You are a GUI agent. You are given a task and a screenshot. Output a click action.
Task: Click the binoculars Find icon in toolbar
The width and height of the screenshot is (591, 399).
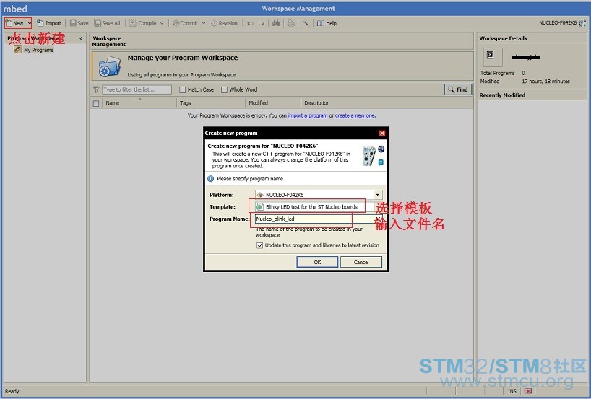[276, 23]
